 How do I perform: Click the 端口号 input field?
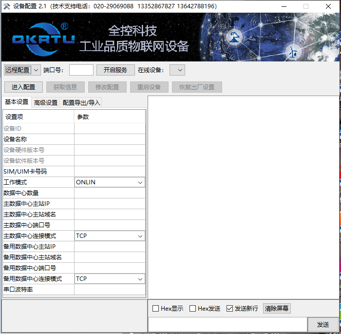pyautogui.click(x=81, y=70)
